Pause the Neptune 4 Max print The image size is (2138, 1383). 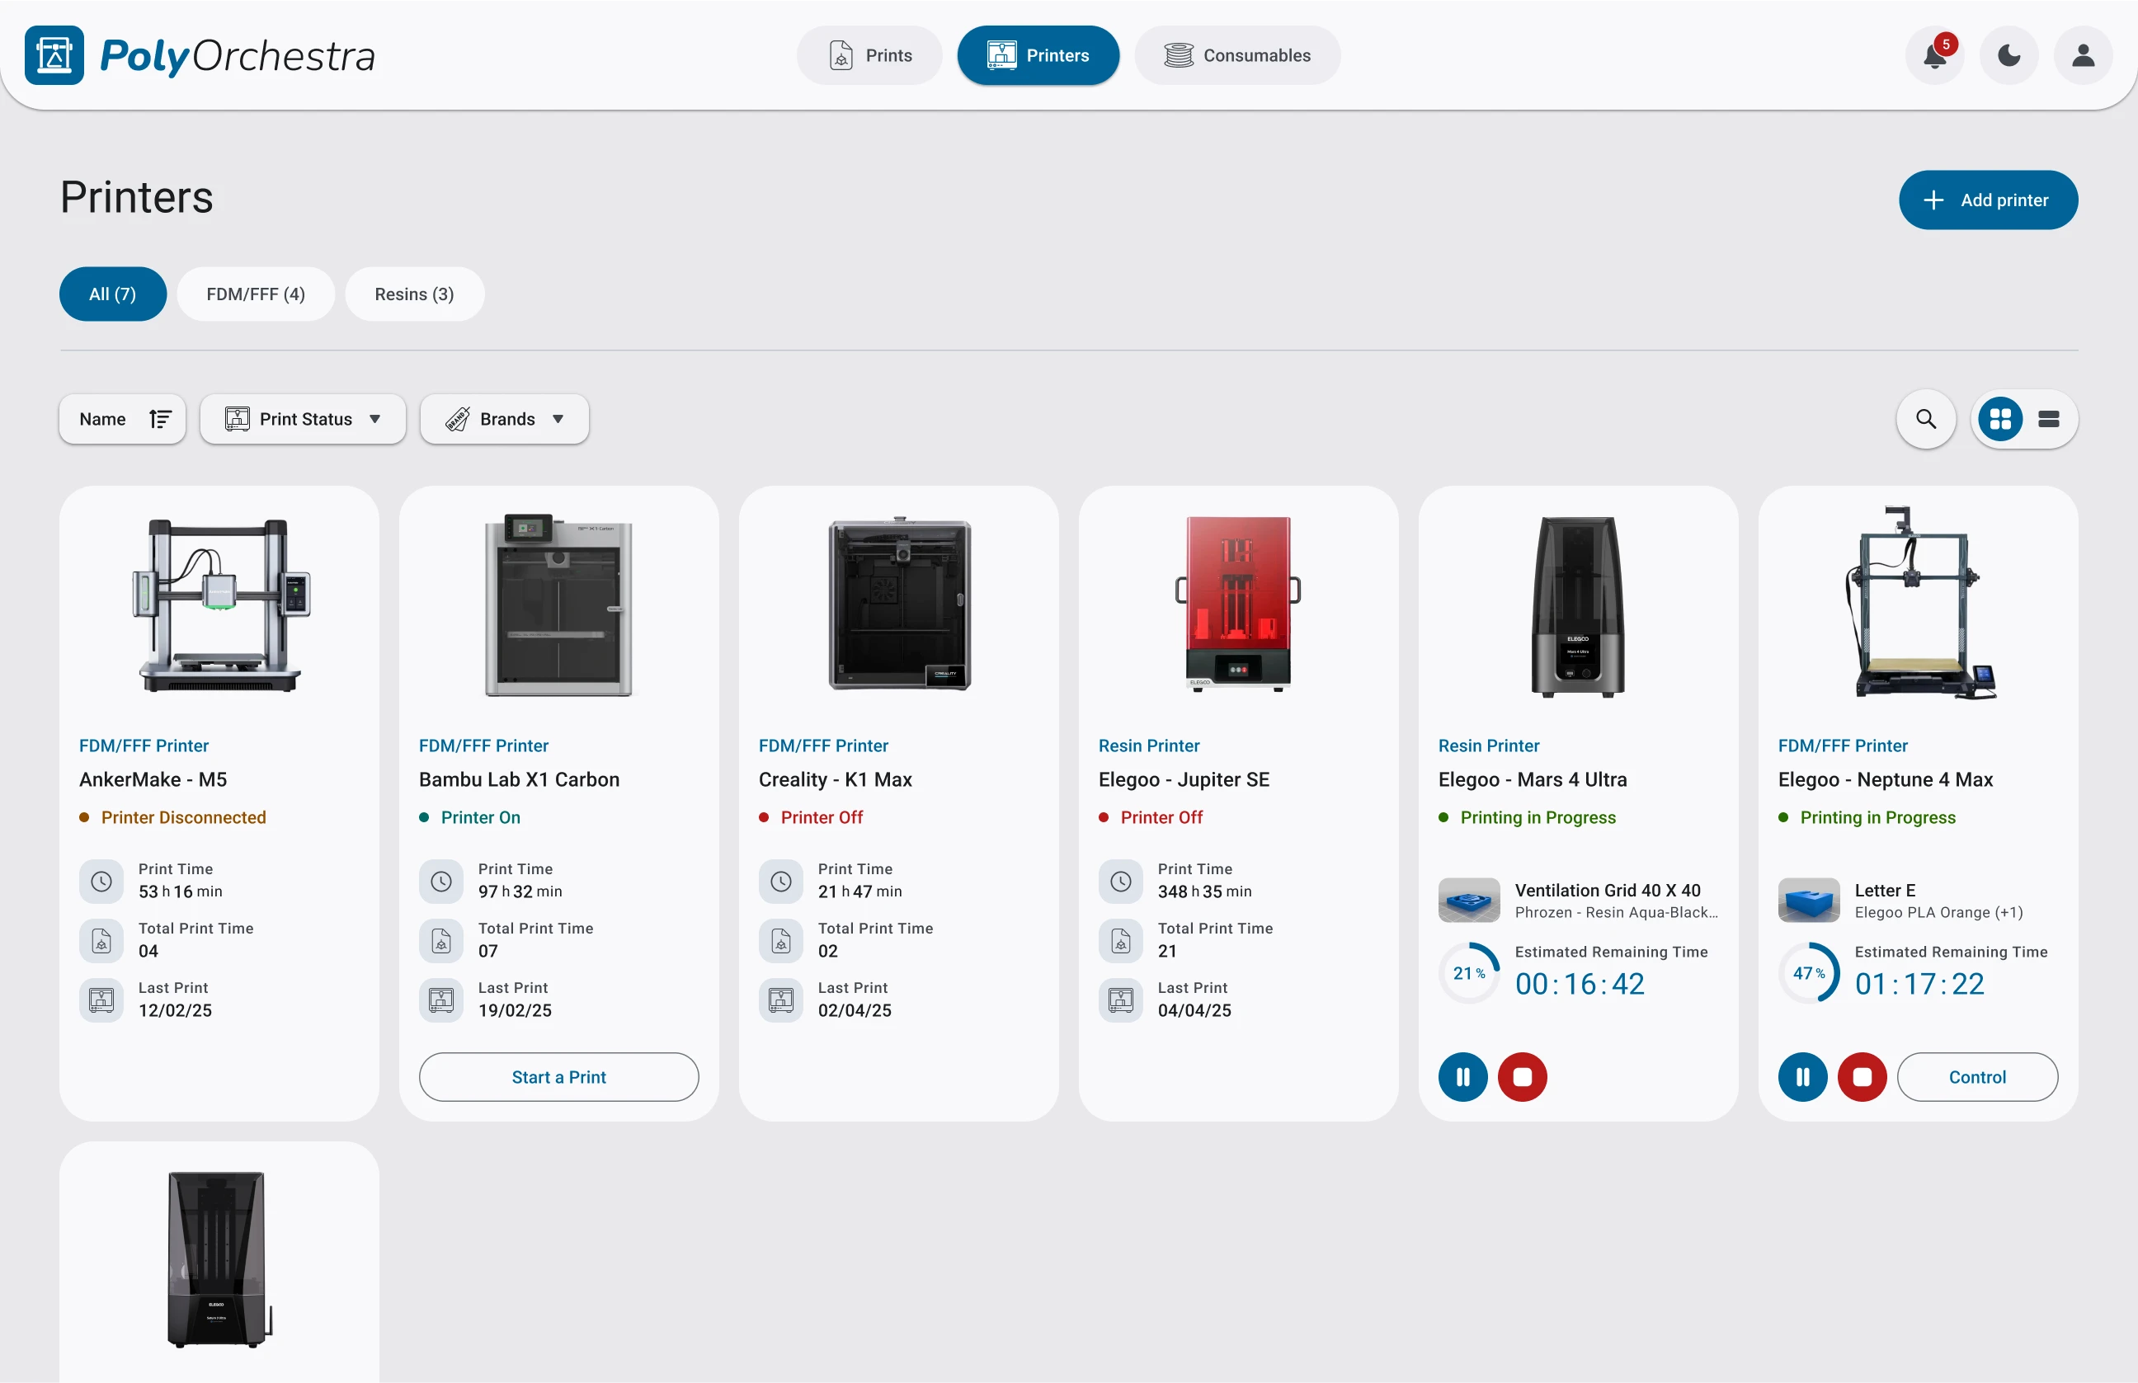1801,1077
